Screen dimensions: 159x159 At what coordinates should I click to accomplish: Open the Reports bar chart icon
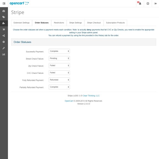[4, 54]
